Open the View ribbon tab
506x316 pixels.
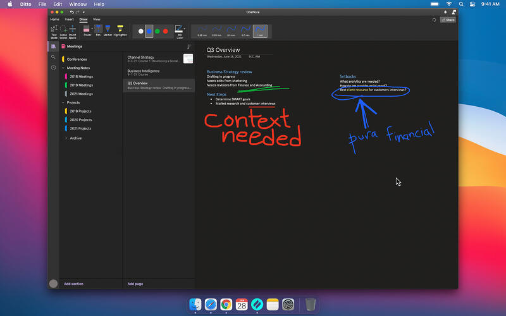coord(97,20)
